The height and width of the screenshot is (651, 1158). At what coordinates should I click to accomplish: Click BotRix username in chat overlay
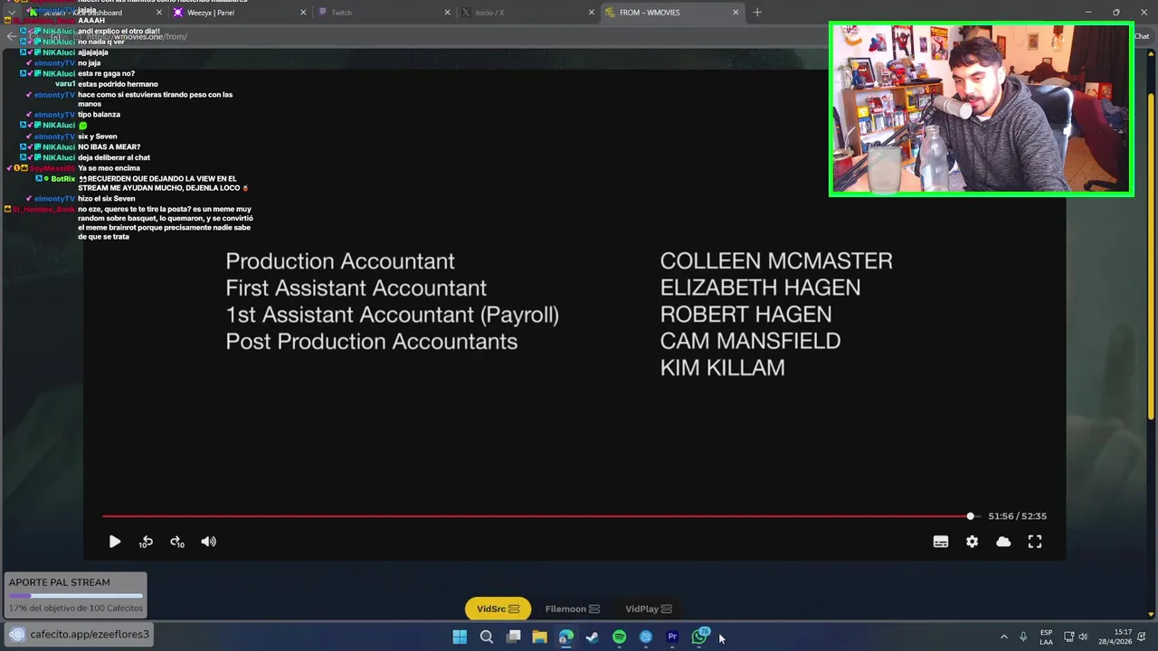[63, 179]
